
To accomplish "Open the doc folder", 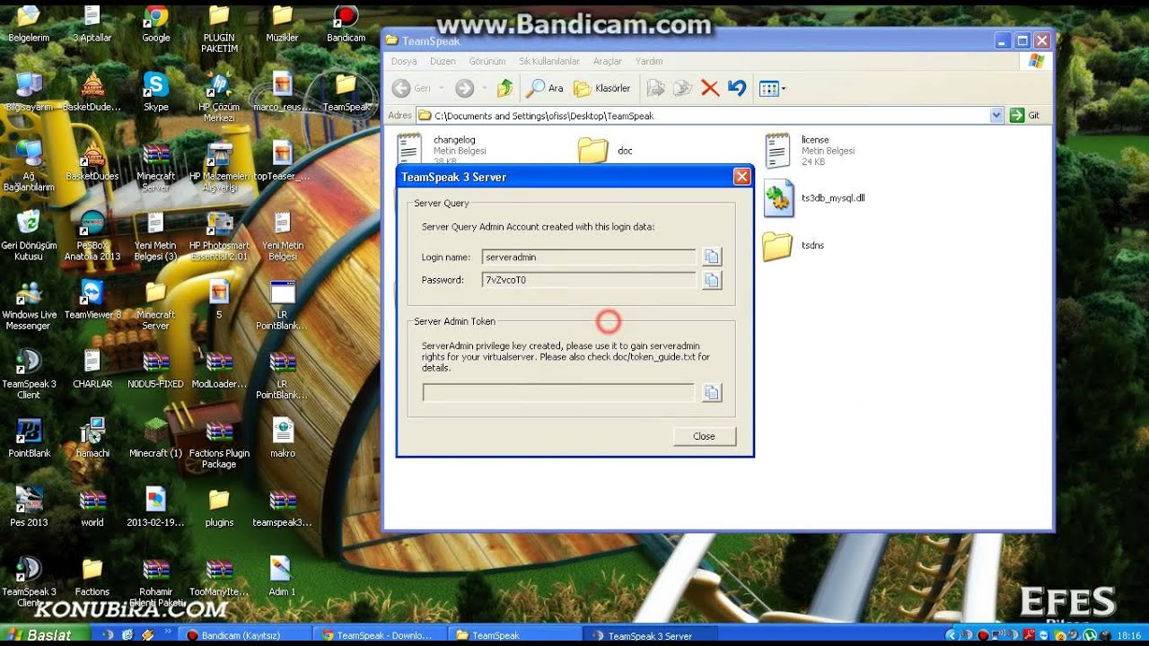I will coord(606,150).
